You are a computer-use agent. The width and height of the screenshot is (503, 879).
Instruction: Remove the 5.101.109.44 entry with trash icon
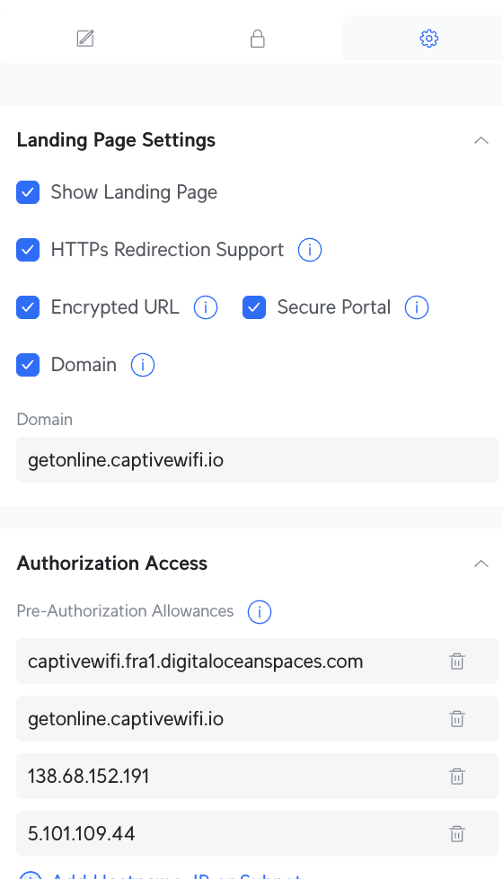tap(457, 833)
